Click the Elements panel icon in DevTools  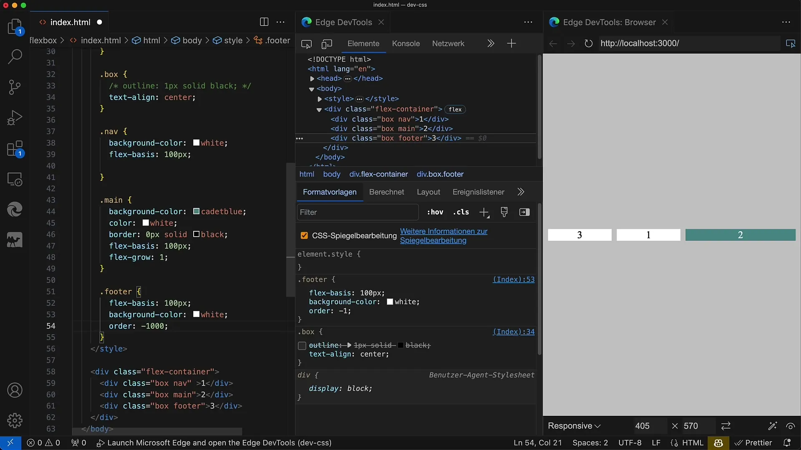pos(363,43)
